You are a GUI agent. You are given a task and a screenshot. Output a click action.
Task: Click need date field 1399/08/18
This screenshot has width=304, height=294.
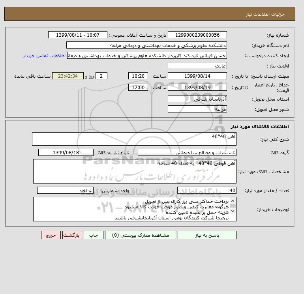coord(66,152)
